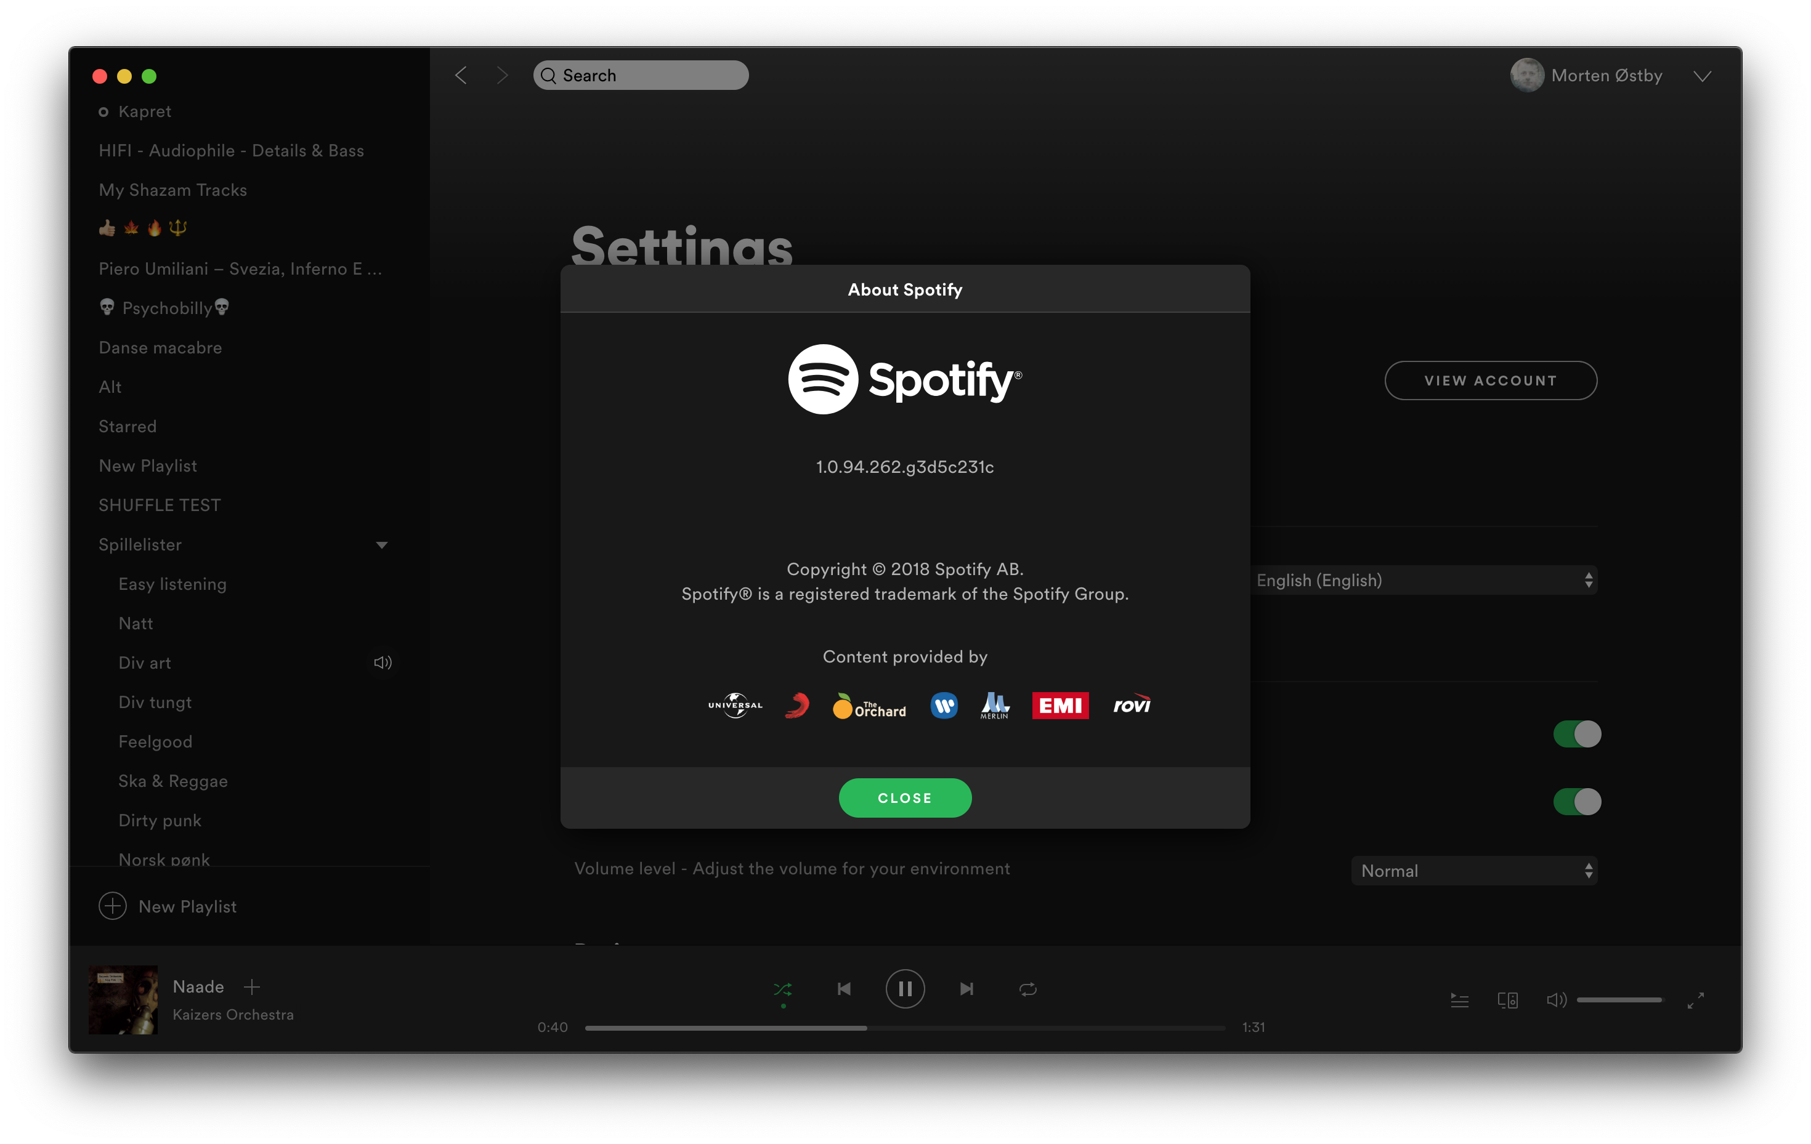Toggle shuffle playback icon

pyautogui.click(x=783, y=989)
